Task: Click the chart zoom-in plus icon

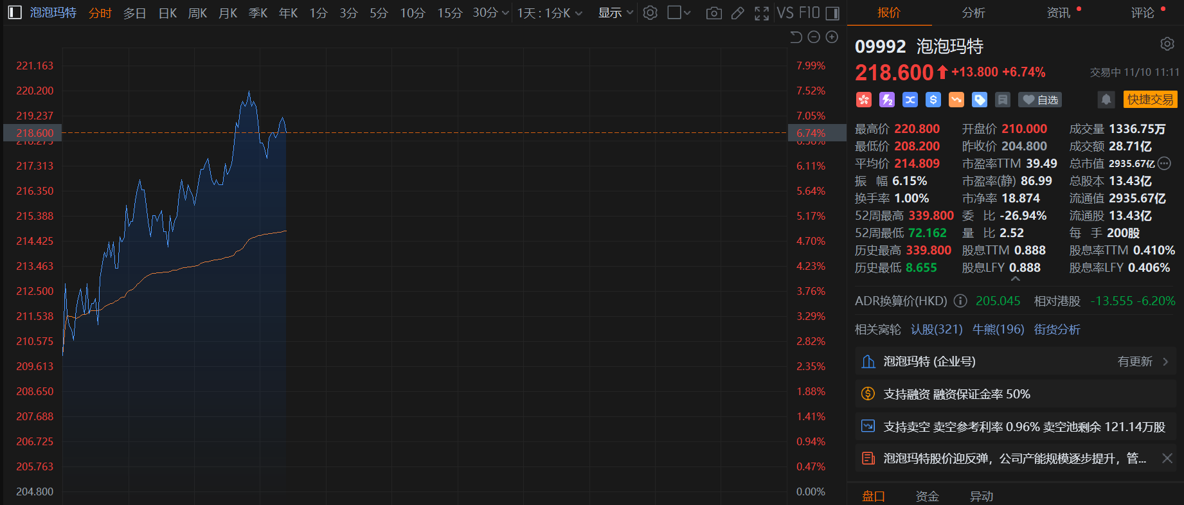Action: pyautogui.click(x=832, y=37)
